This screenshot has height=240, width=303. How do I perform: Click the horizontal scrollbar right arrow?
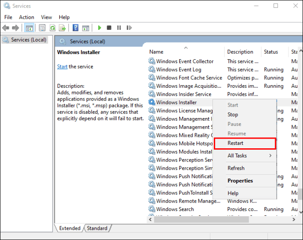tap(294, 219)
